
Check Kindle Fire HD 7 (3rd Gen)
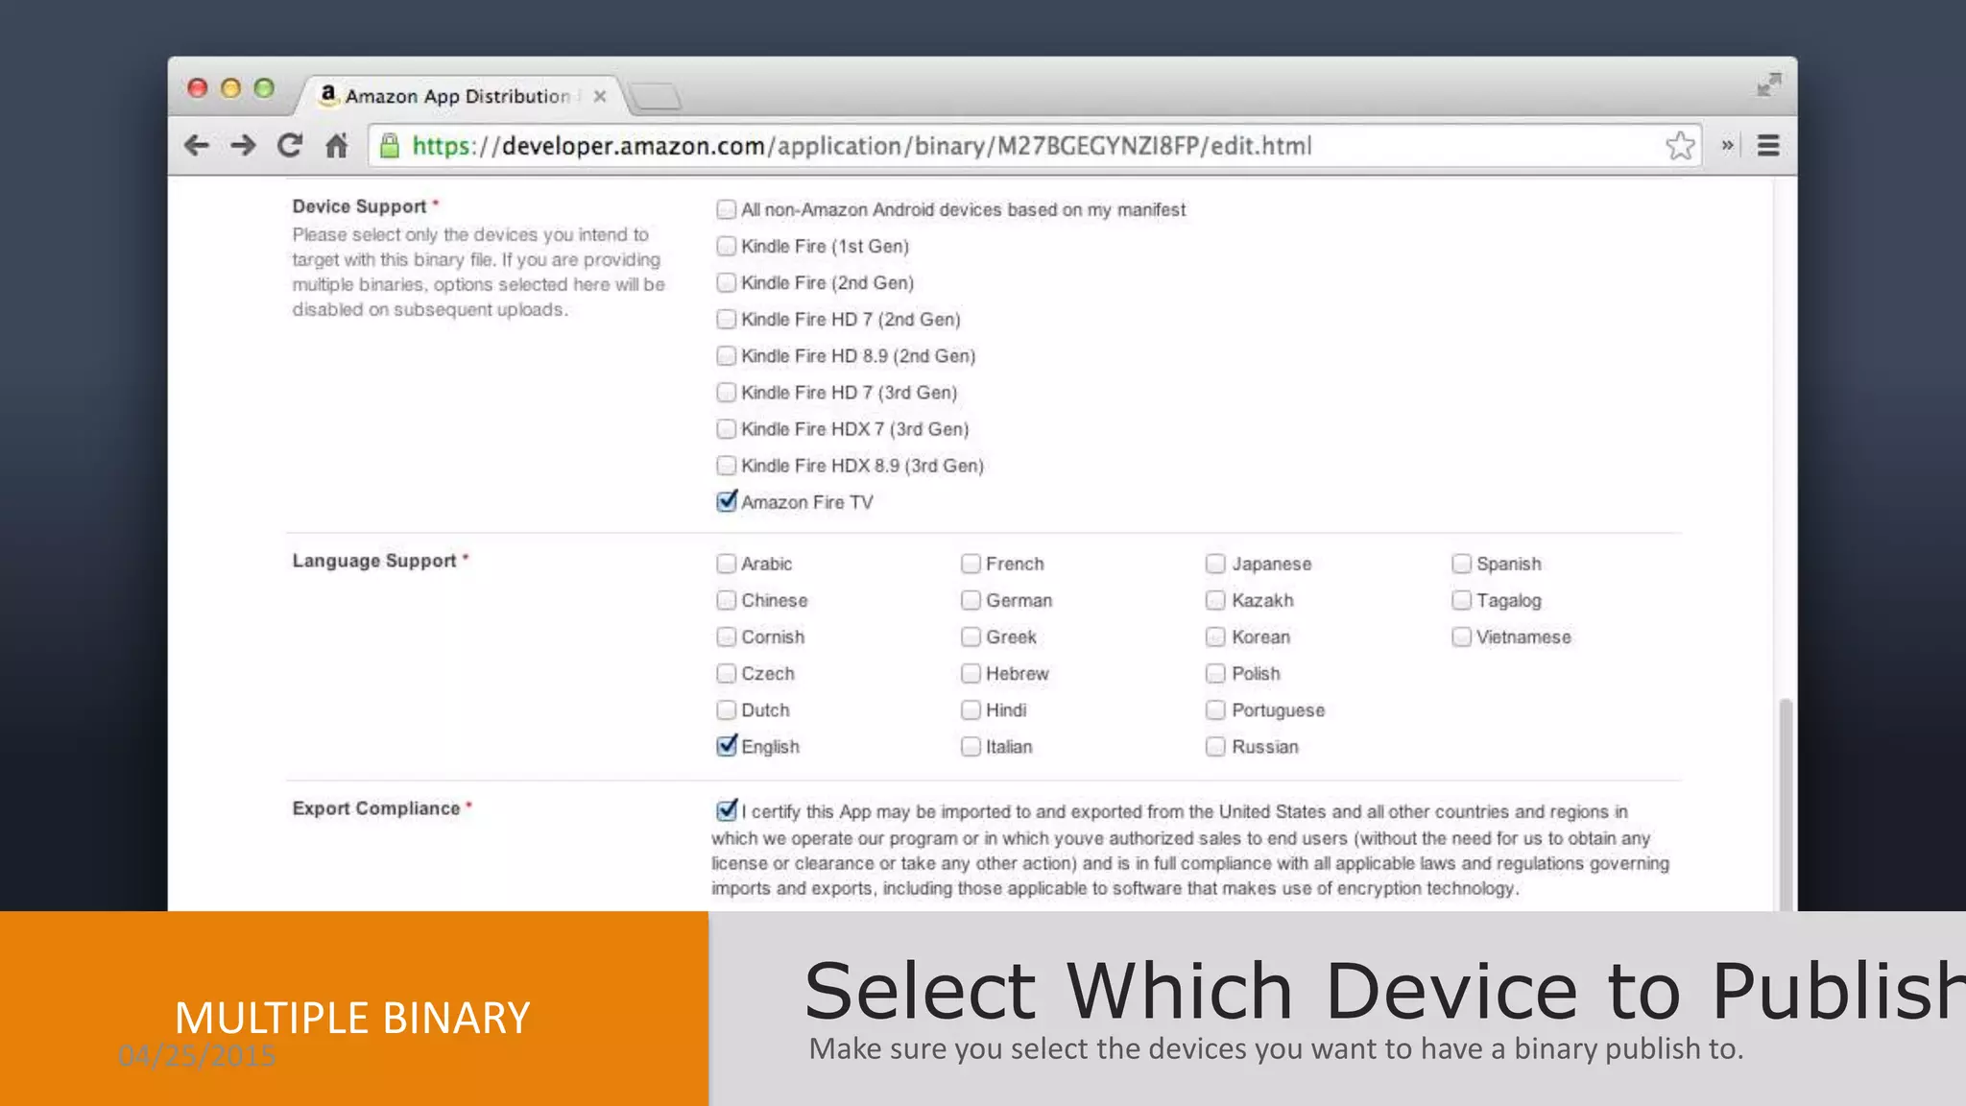point(727,392)
